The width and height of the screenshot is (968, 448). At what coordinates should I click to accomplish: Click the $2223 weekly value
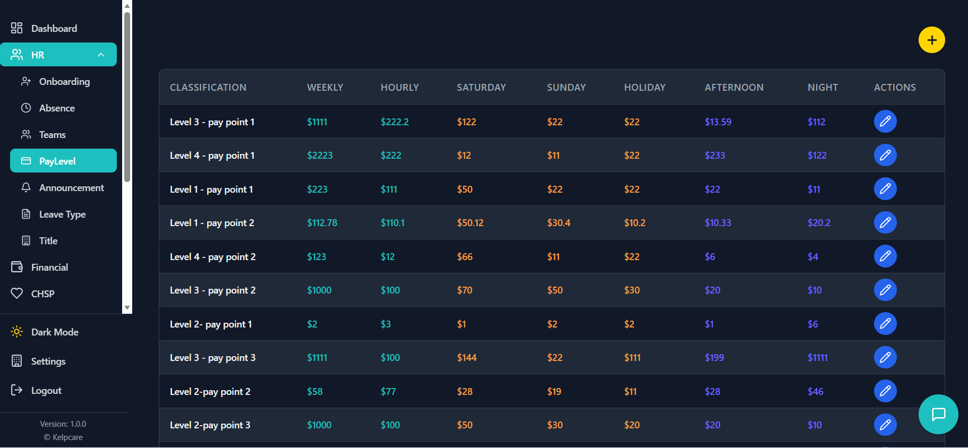[320, 155]
